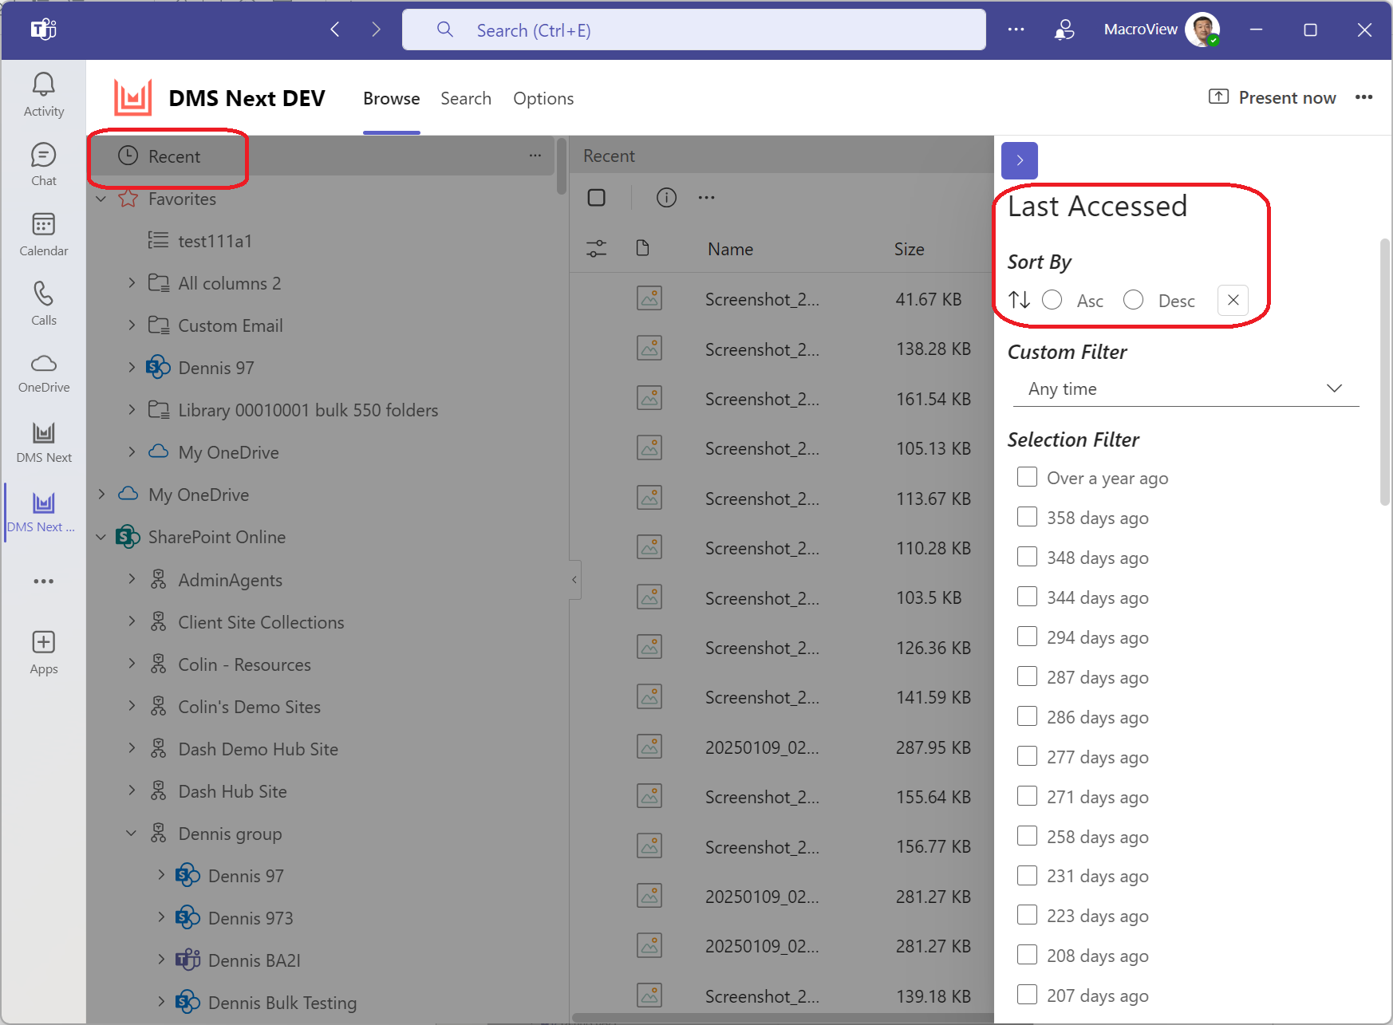Open Calls in the Teams sidebar
Screen dimensions: 1393x1025
(x=44, y=304)
